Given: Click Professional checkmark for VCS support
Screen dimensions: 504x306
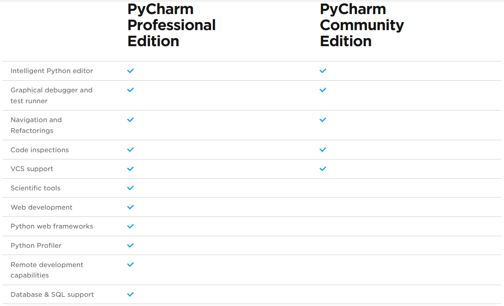Looking at the screenshot, I should 130,169.
